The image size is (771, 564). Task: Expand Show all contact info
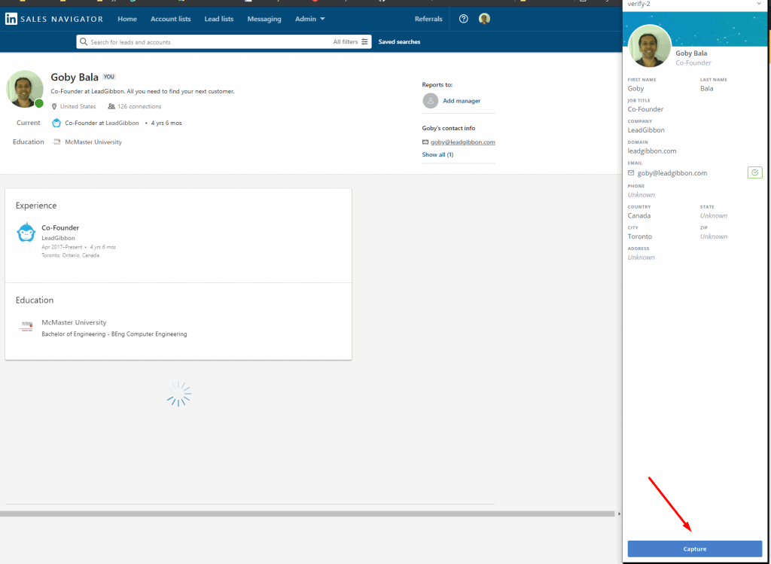coord(437,154)
